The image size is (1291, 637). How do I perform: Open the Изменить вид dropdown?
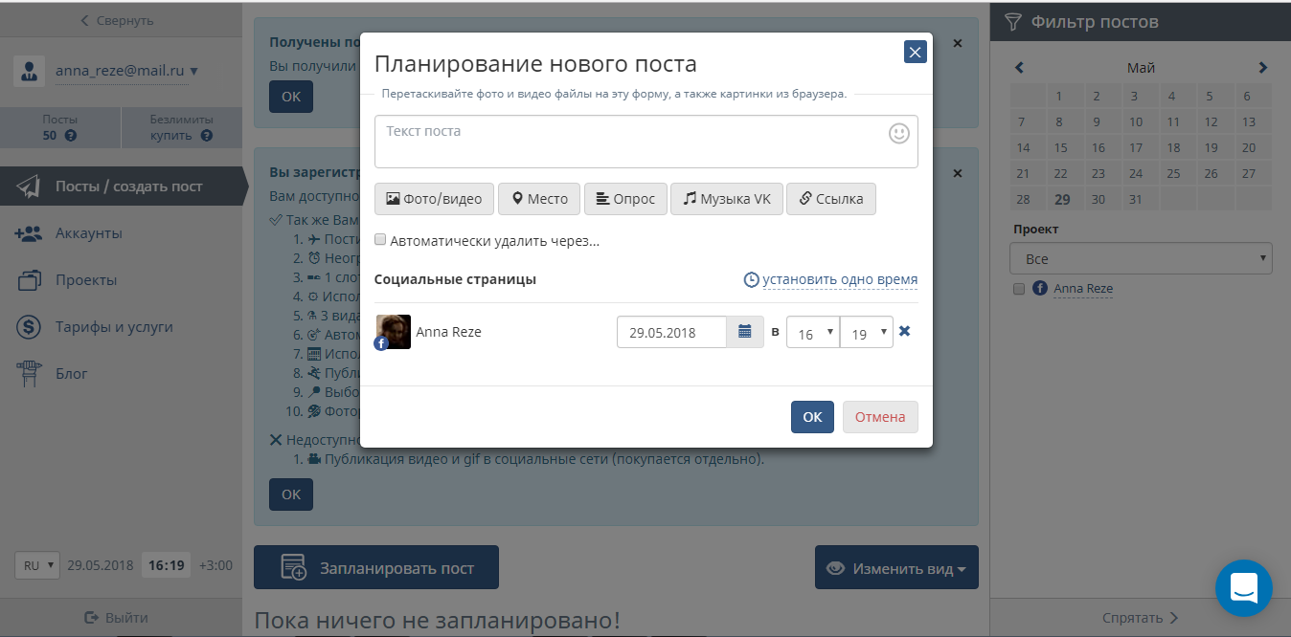[895, 566]
